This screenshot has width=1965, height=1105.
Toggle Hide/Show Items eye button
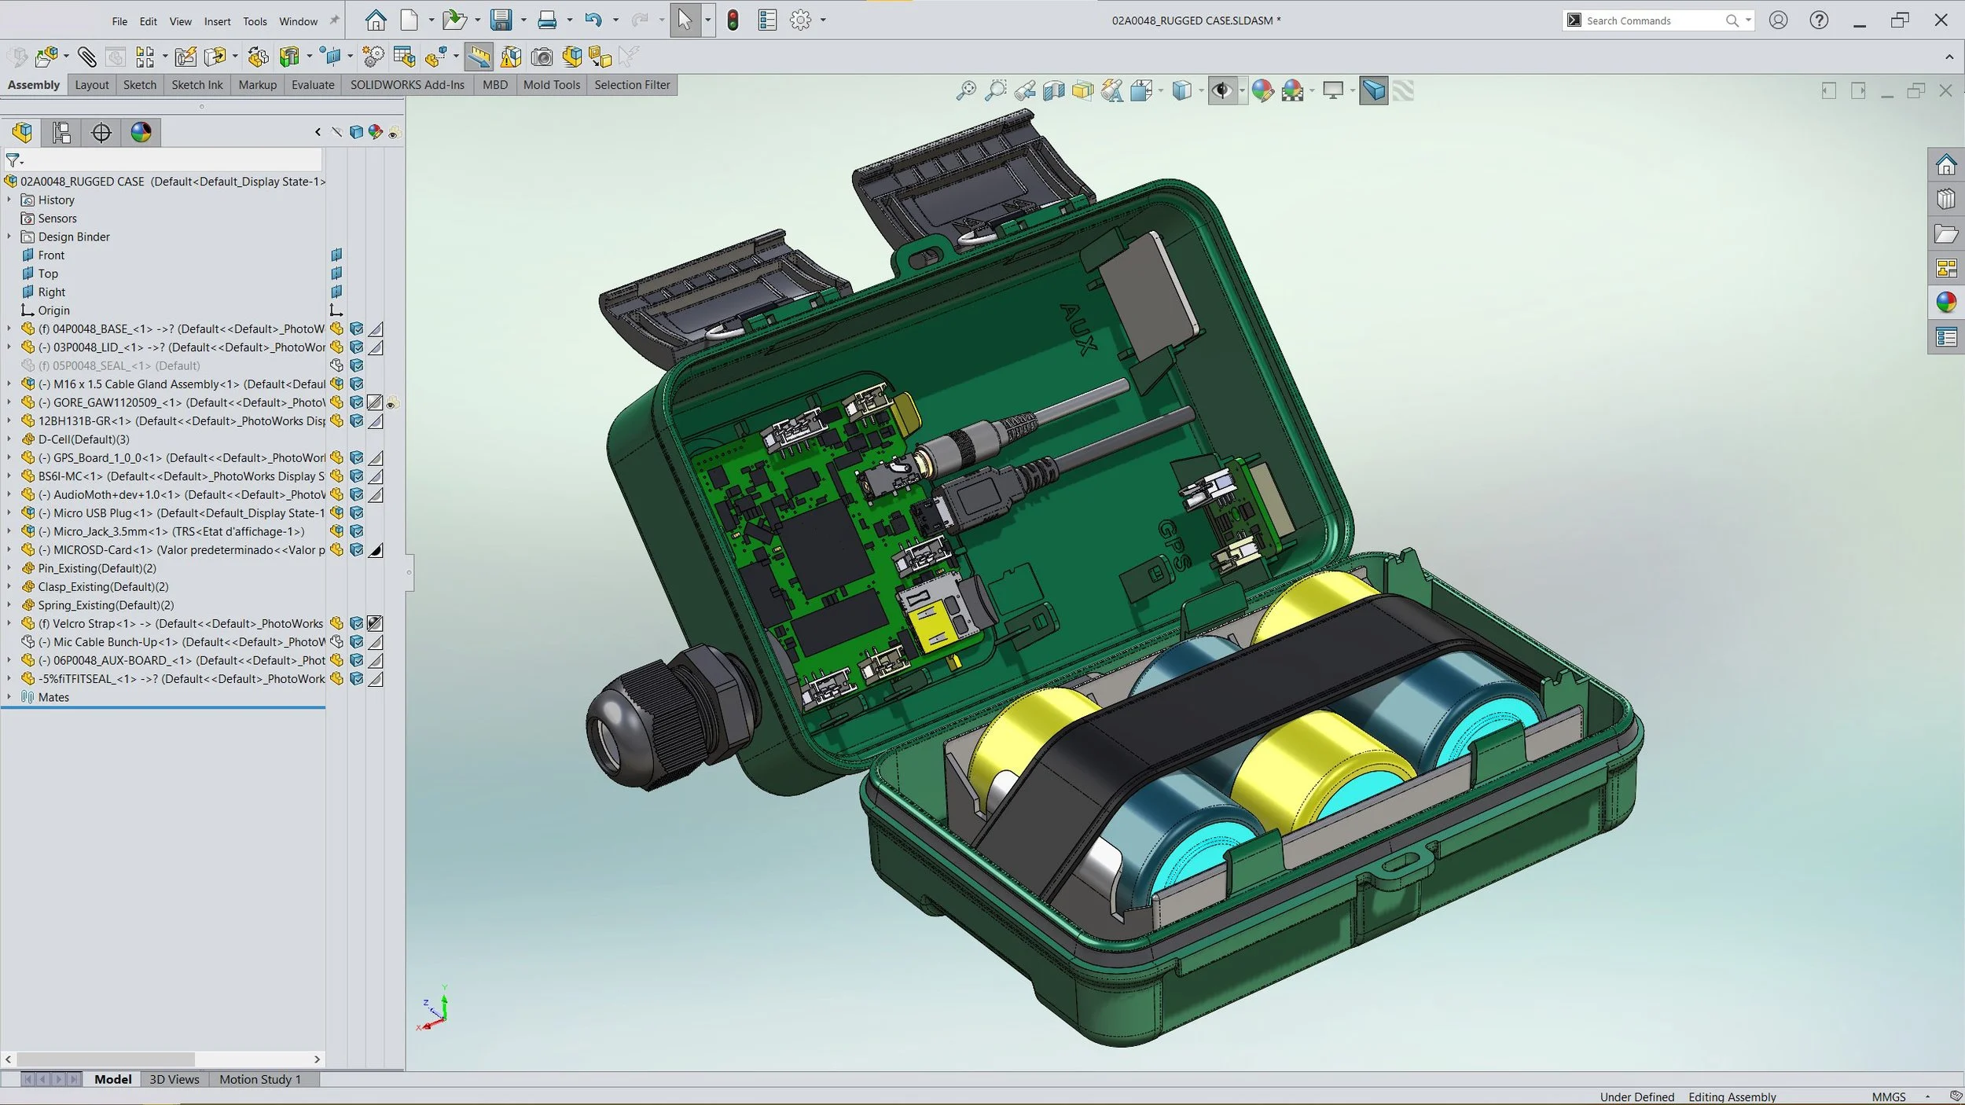pyautogui.click(x=1221, y=90)
